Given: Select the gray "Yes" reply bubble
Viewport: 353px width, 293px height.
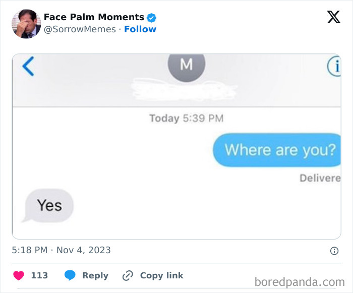Looking at the screenshot, I should tap(49, 205).
